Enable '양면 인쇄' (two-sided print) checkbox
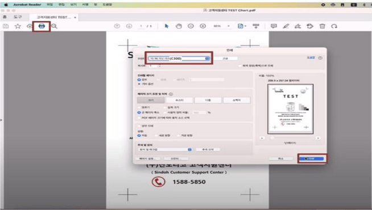The image size is (372, 210). [x=139, y=125]
